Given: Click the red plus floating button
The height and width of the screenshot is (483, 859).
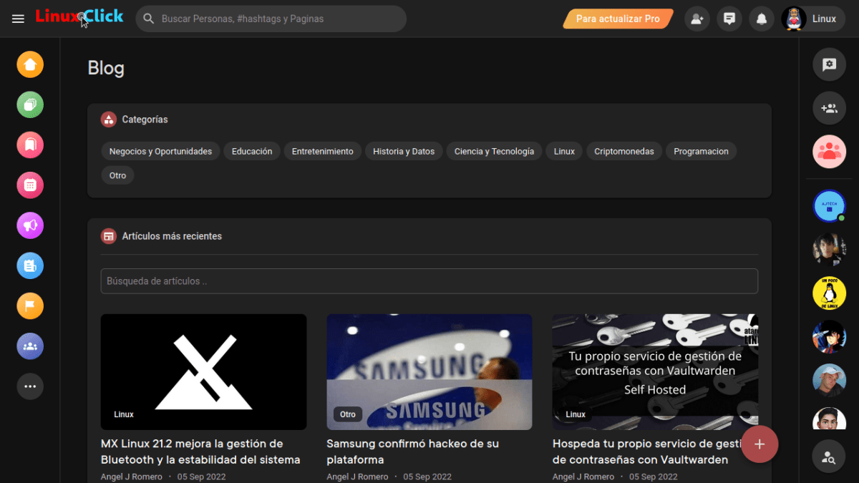Looking at the screenshot, I should tap(759, 444).
